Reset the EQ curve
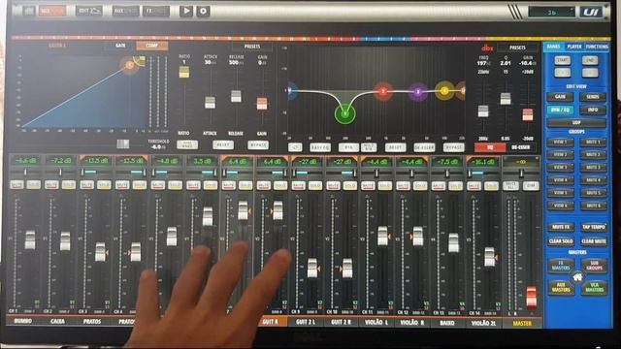This screenshot has width=621, height=349. (395, 147)
